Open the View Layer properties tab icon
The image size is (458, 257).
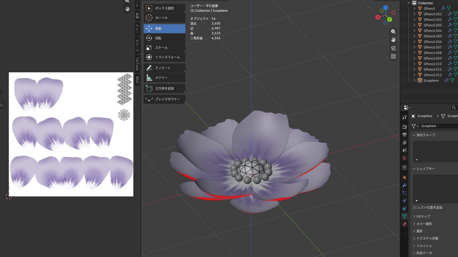(x=405, y=142)
